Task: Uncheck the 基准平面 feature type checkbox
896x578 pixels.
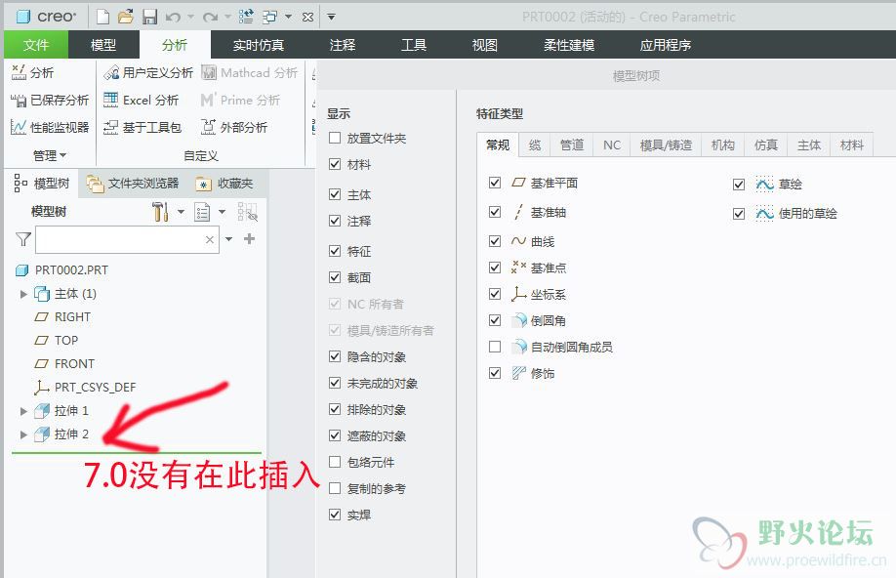Action: coord(495,183)
